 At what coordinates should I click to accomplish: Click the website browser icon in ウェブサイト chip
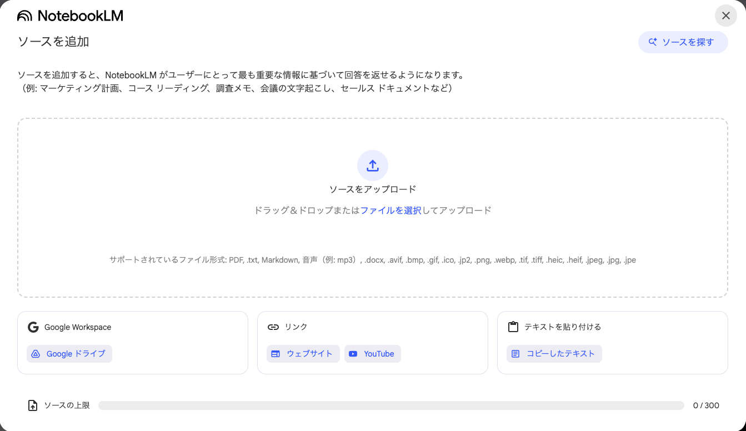pyautogui.click(x=276, y=354)
